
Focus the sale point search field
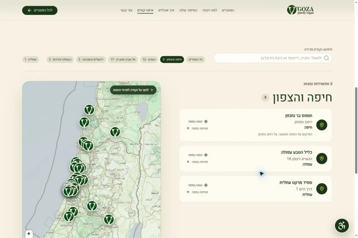click(x=273, y=58)
